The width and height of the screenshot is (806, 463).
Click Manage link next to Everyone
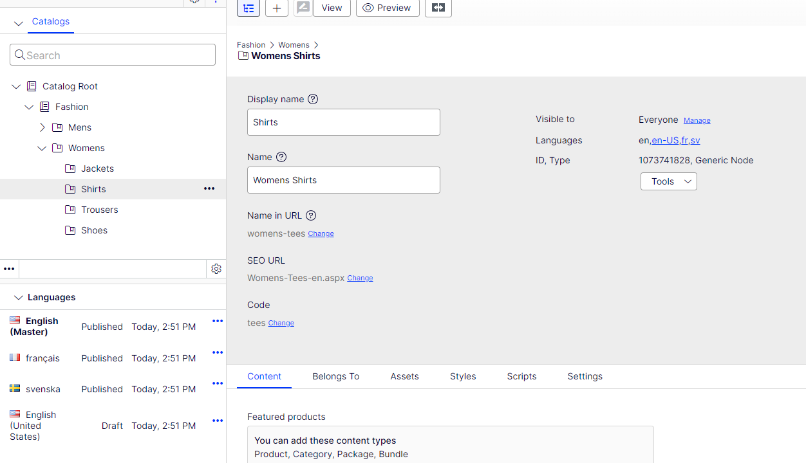coord(697,120)
